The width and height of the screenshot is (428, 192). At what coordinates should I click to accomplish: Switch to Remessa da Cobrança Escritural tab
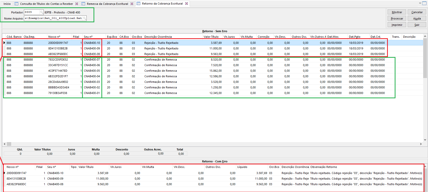point(107,4)
